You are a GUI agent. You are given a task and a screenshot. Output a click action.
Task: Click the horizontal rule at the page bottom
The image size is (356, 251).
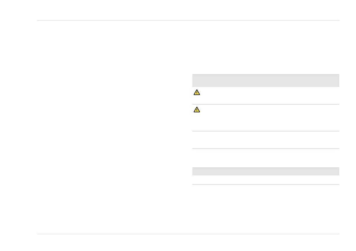(x=188, y=234)
